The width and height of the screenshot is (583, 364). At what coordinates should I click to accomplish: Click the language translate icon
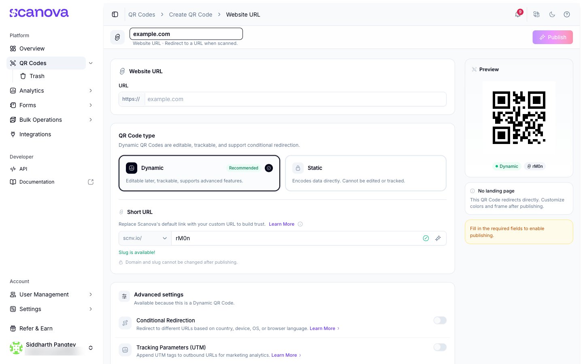pos(536,15)
